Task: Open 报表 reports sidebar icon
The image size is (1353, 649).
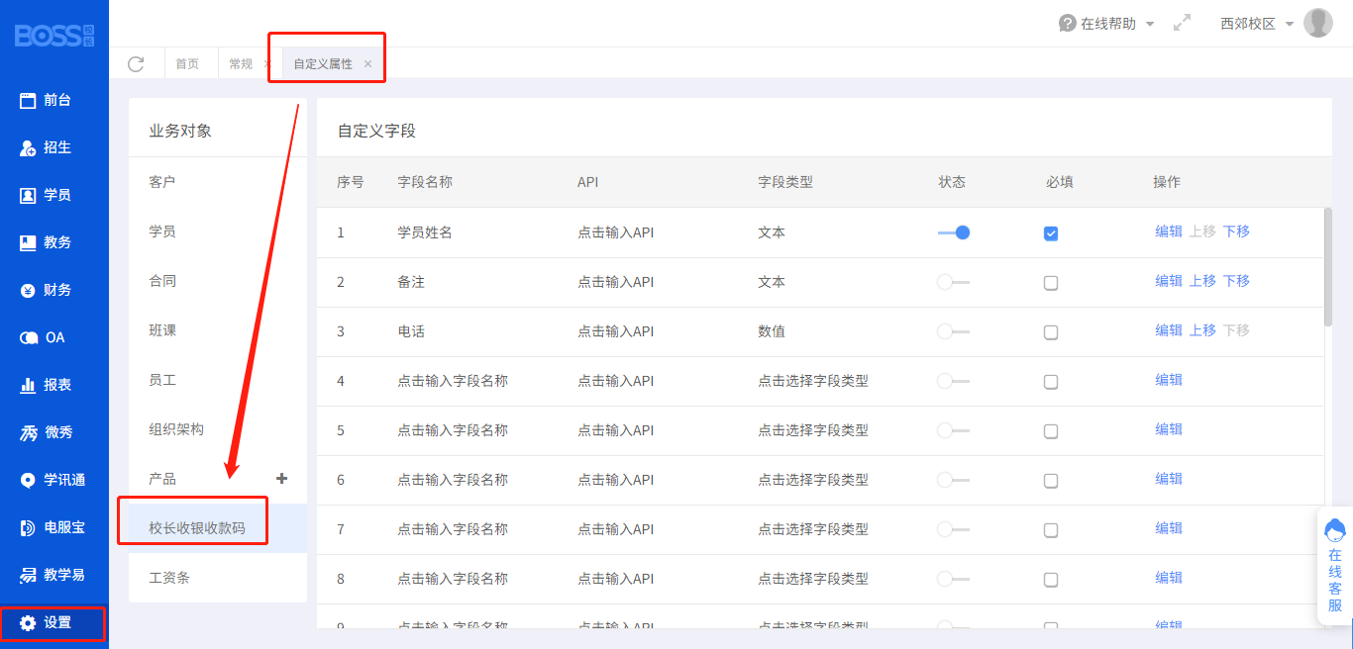Action: pos(28,385)
